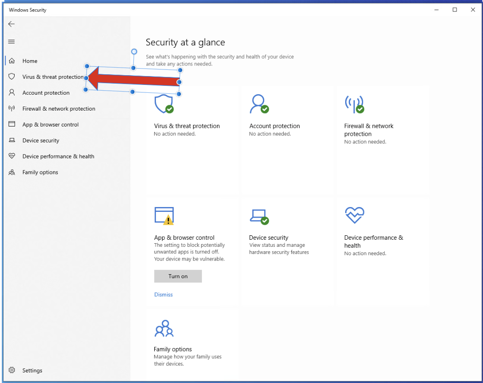Image resolution: width=483 pixels, height=383 pixels.
Task: Click the 'Windows Security' title bar text
Action: (27, 10)
